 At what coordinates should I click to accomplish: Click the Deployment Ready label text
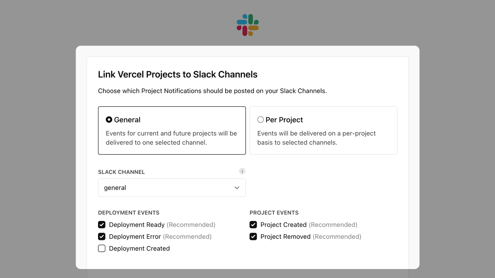coord(137,225)
